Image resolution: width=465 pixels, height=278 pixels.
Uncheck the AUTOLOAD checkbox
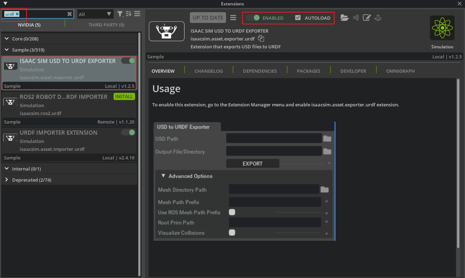(298, 18)
